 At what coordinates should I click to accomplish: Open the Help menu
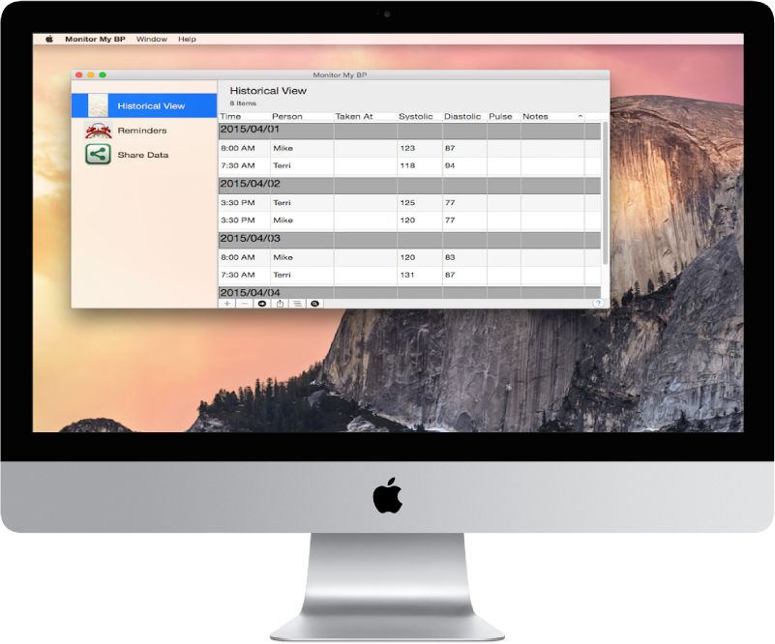tap(187, 39)
